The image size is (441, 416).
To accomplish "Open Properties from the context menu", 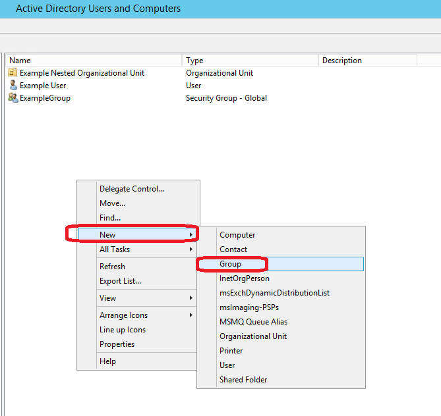I will pos(117,344).
